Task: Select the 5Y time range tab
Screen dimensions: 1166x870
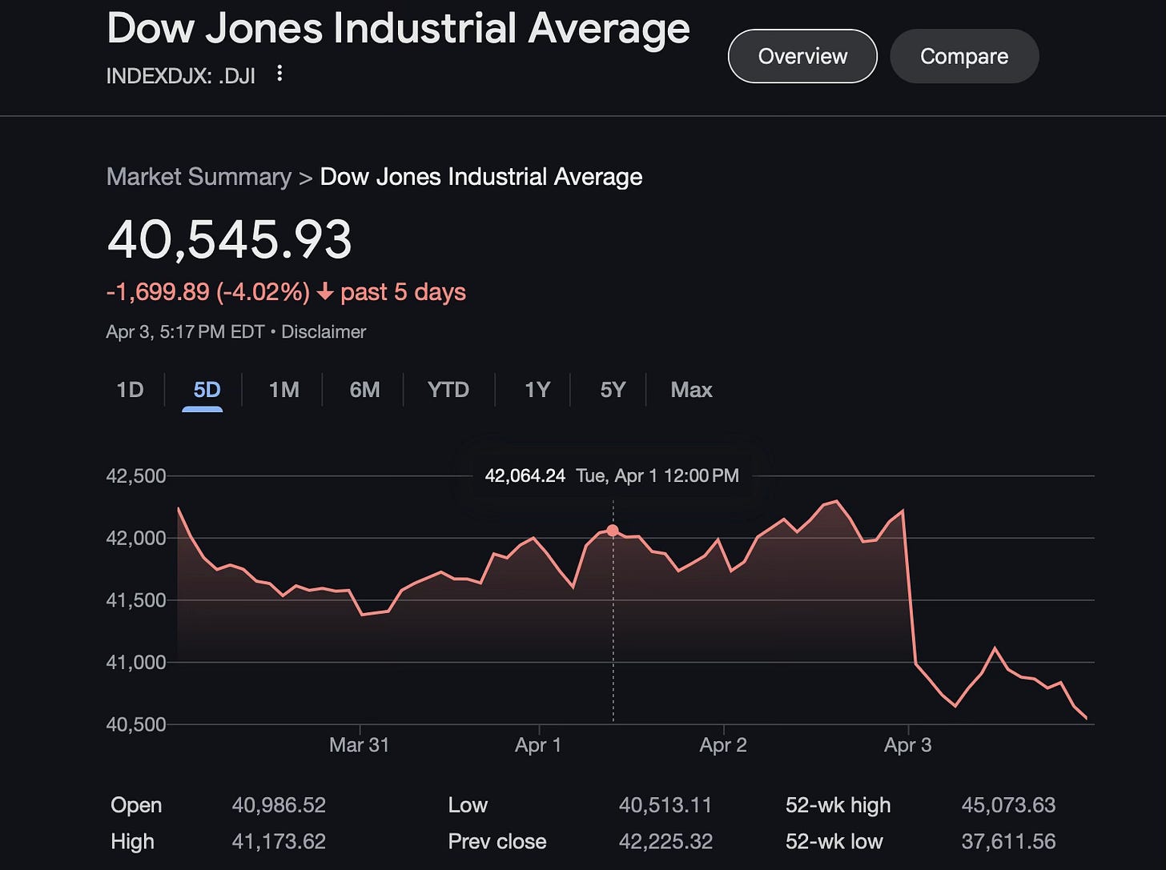Action: 613,390
